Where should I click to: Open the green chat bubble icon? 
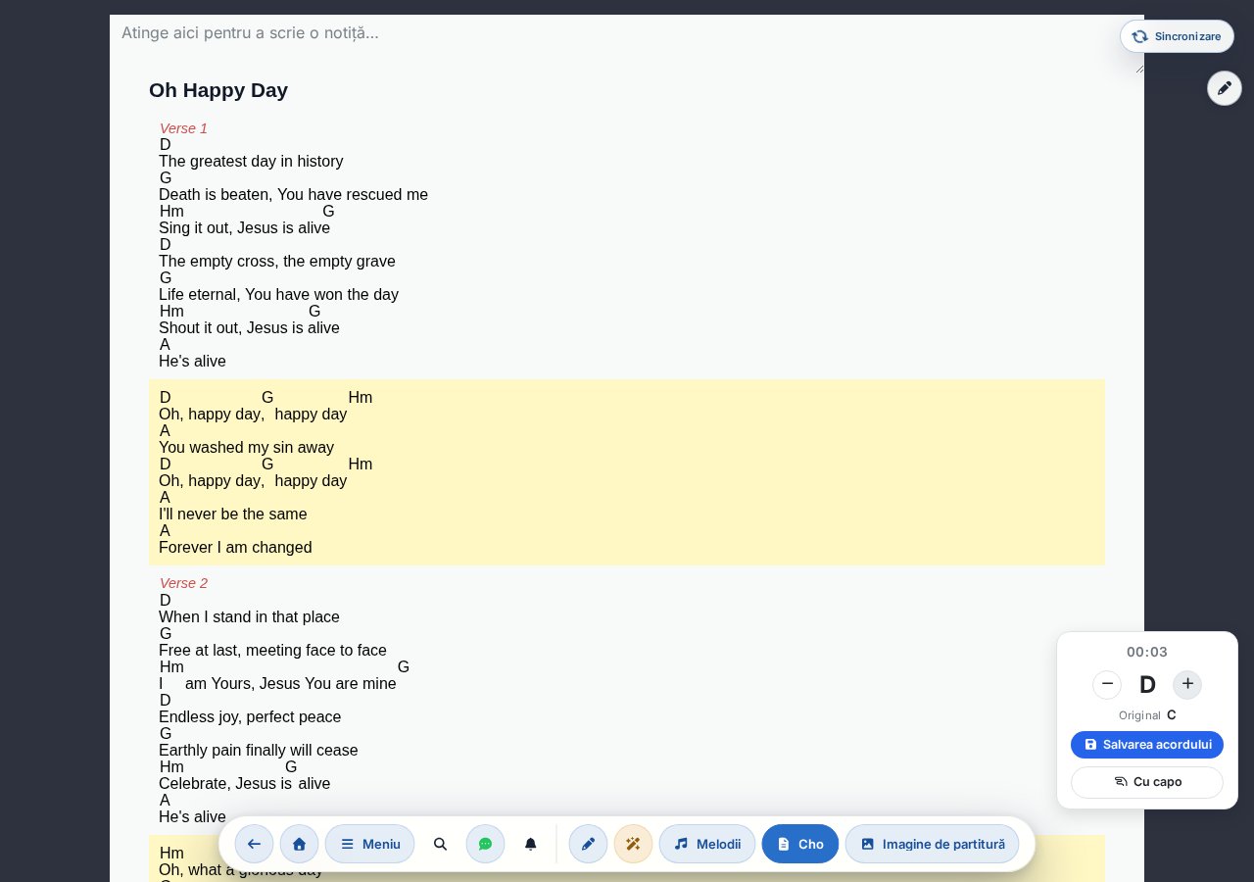click(485, 844)
